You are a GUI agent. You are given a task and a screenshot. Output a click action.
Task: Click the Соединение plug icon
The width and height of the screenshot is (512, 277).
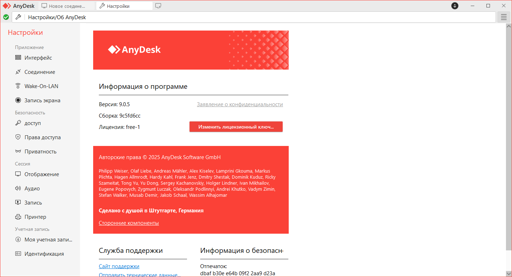point(18,72)
